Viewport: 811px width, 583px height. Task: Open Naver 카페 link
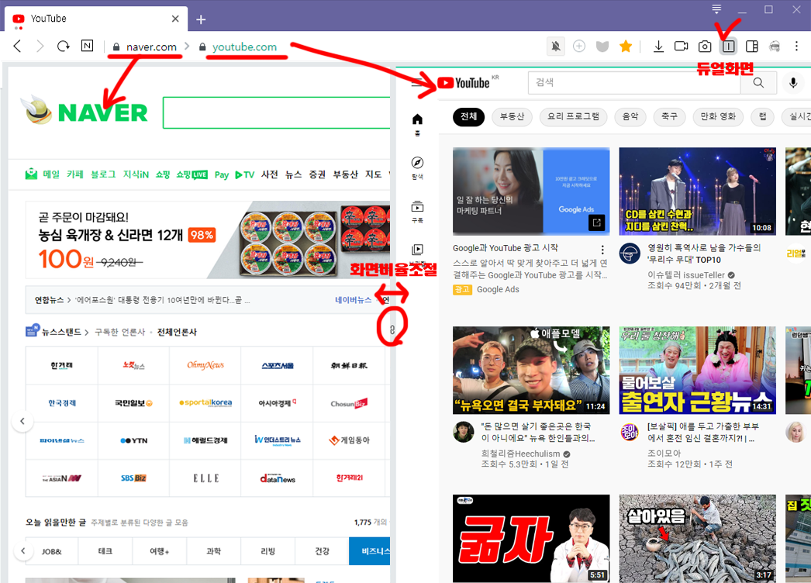tap(75, 174)
